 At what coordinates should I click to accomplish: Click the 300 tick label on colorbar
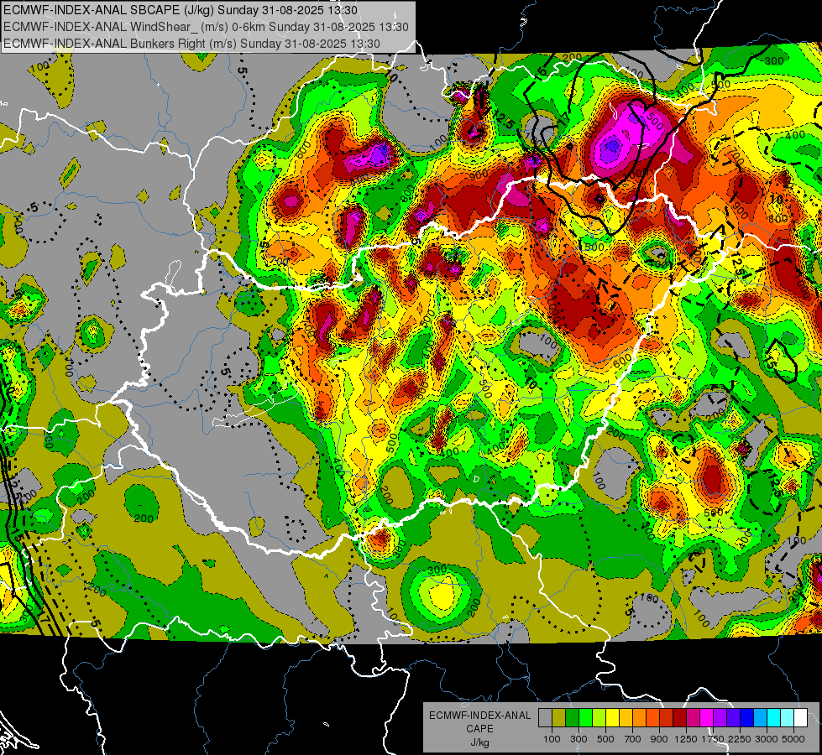click(x=579, y=739)
